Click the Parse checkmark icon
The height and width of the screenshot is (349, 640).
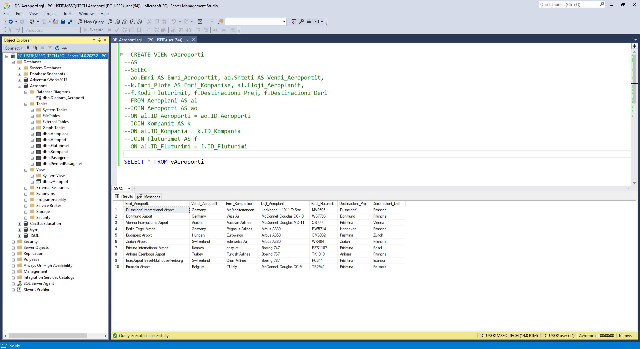click(117, 30)
